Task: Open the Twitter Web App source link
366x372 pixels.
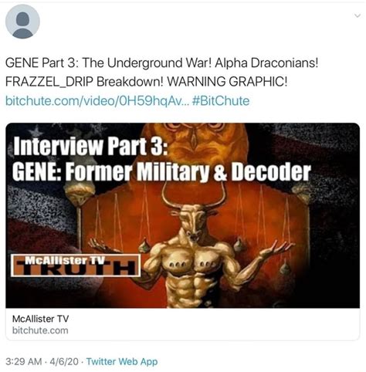Action: pyautogui.click(x=122, y=361)
